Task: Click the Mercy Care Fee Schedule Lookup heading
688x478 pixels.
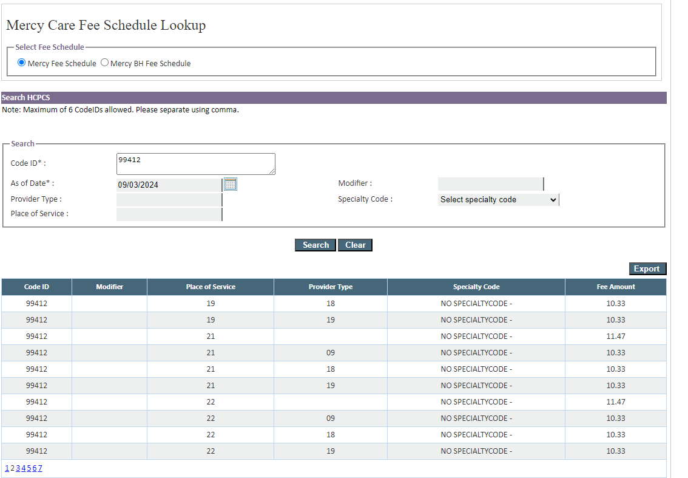Action: (x=106, y=26)
